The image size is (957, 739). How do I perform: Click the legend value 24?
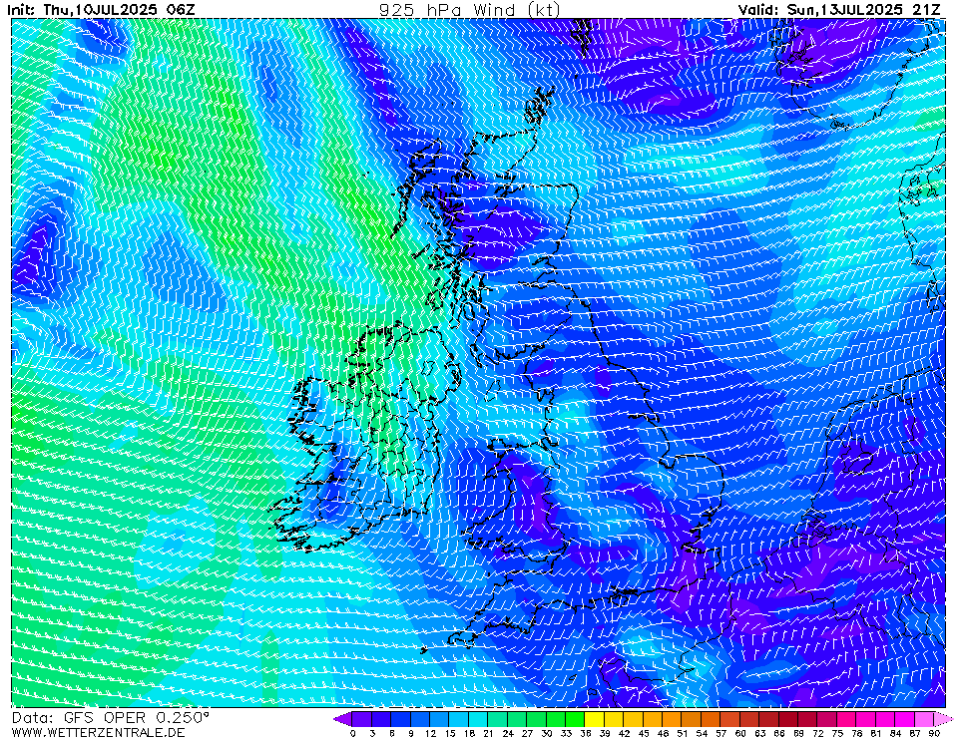click(x=508, y=733)
